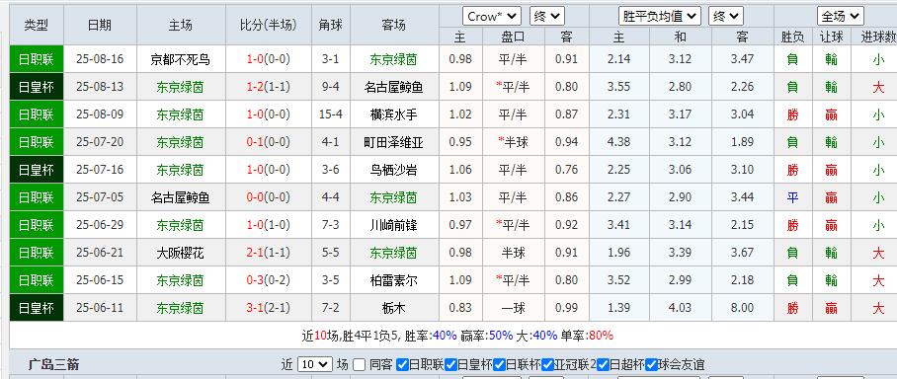Screen dimensions: 897x379
Task: Open the 枥木 team link
Action: 393,308
